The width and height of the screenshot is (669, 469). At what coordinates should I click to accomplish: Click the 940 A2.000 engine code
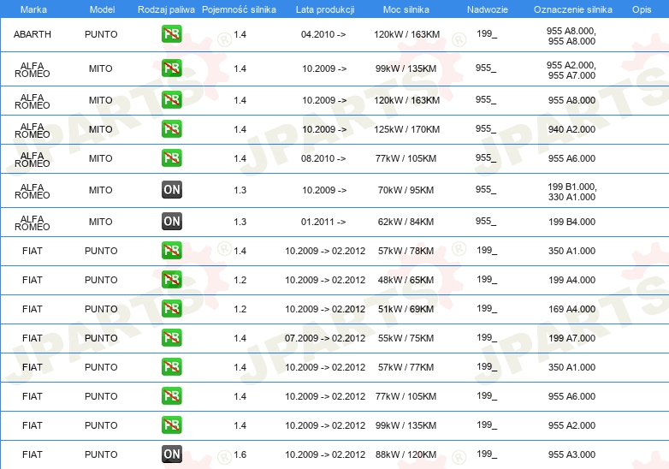coord(571,129)
